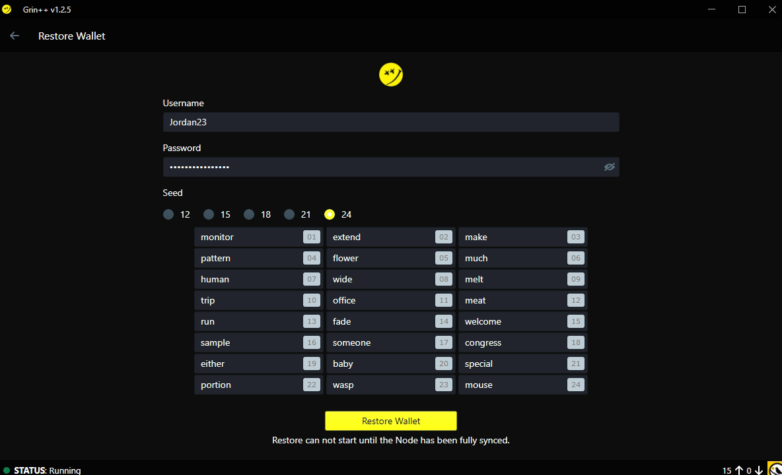The height and width of the screenshot is (475, 782).
Task: Click the Password input field
Action: click(x=391, y=167)
